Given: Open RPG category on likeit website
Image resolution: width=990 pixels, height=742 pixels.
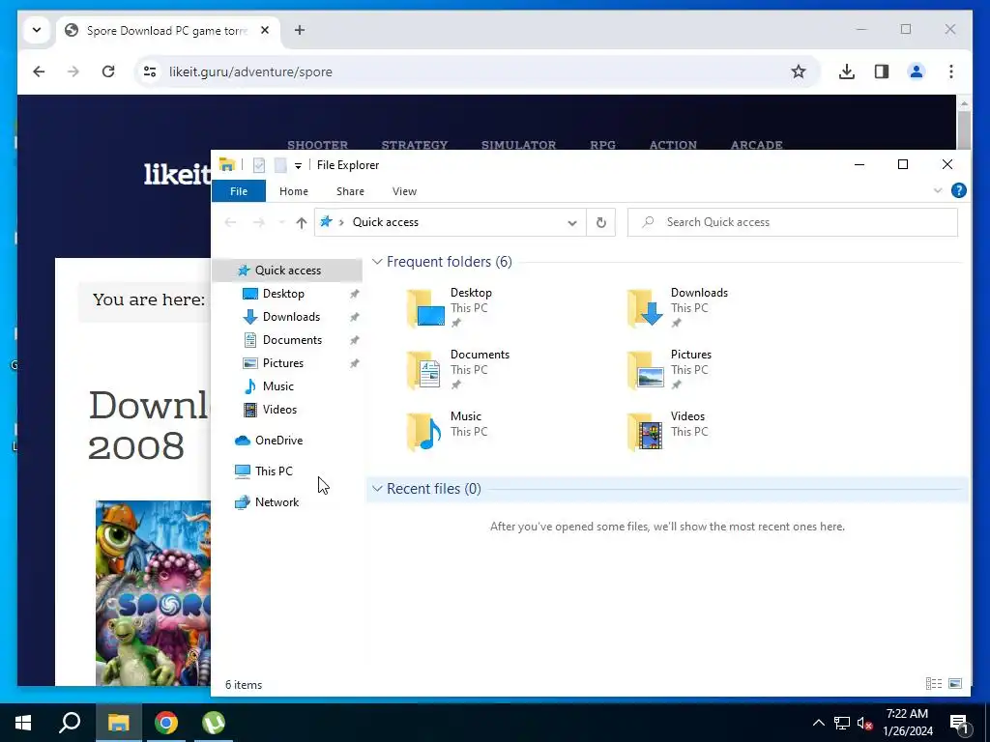Looking at the screenshot, I should click(x=603, y=145).
